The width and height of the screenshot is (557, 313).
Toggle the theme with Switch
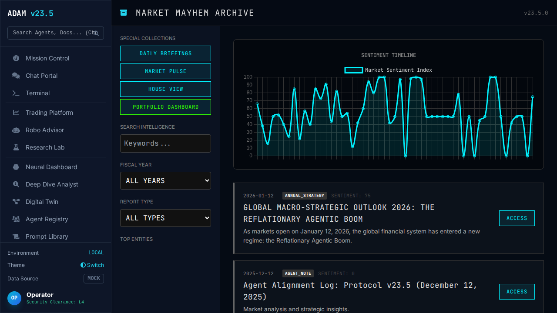92,265
